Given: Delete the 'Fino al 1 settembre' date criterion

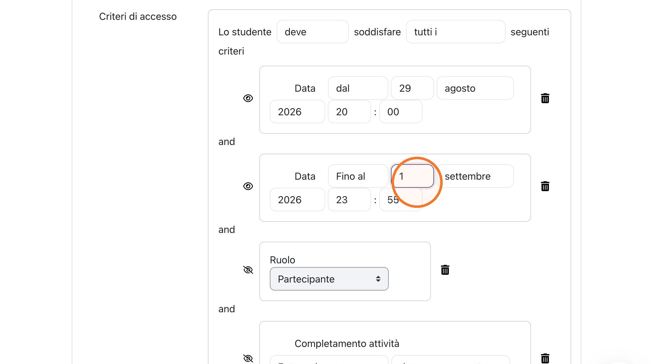Looking at the screenshot, I should [x=545, y=186].
